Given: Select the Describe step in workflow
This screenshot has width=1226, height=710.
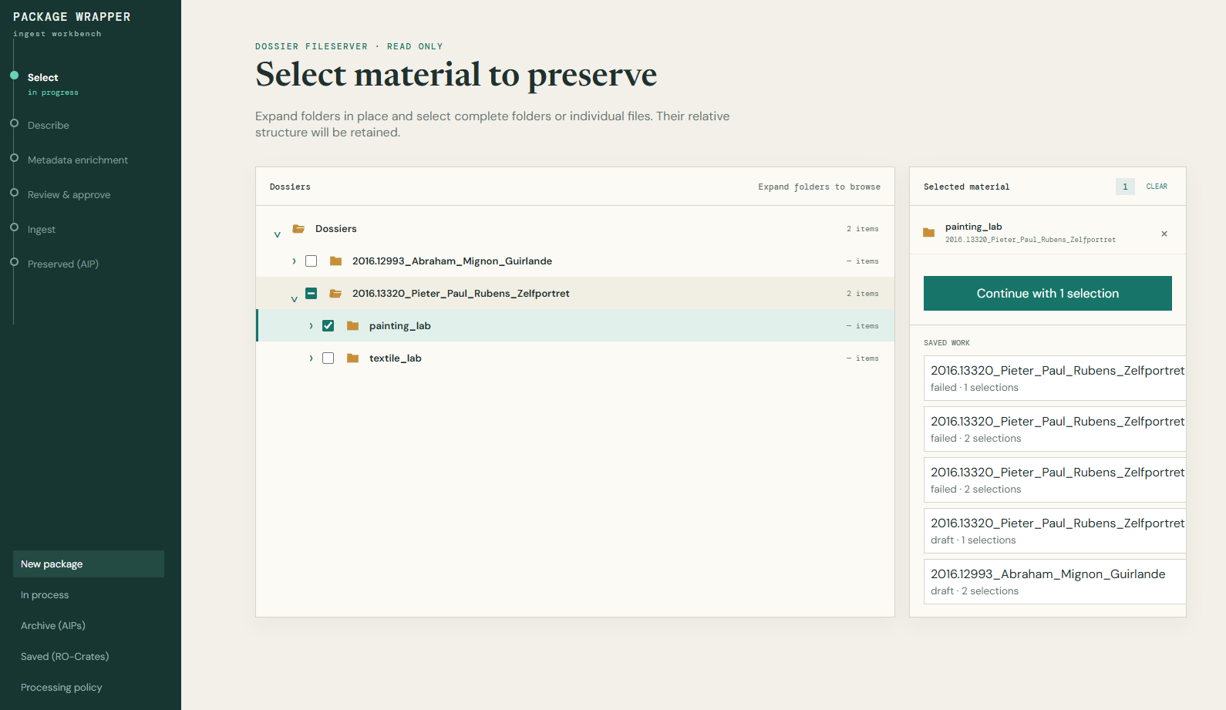Looking at the screenshot, I should pos(49,126).
